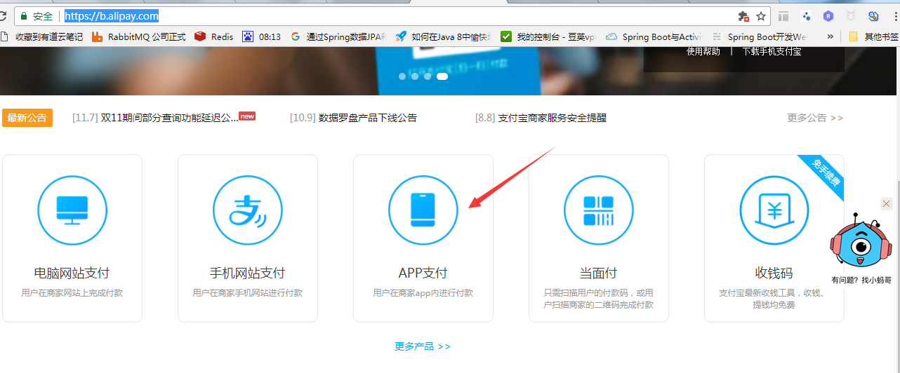Open the 收藏到有道云笔记 bookmark
900x373 pixels.
point(42,36)
